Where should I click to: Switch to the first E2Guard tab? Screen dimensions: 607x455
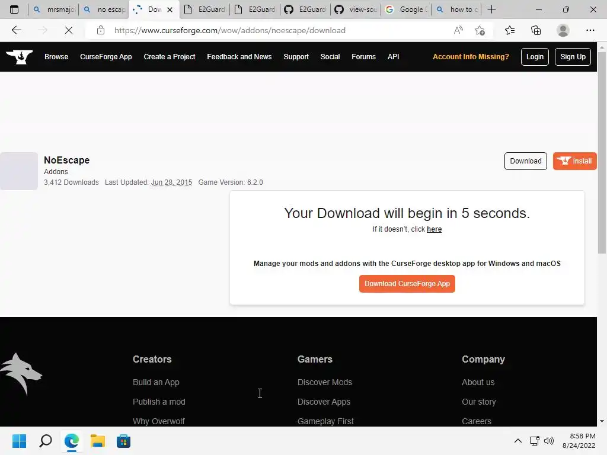tap(205, 9)
